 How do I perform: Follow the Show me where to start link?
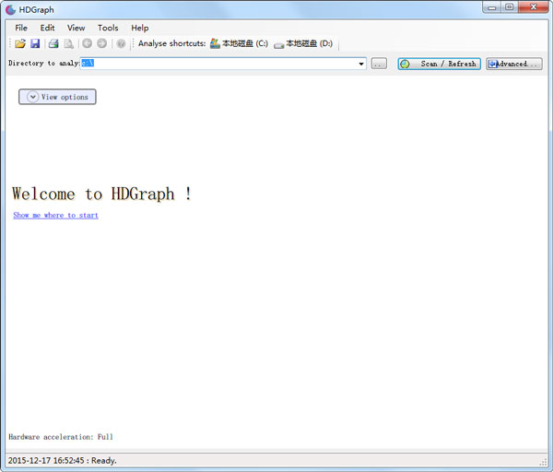click(55, 215)
